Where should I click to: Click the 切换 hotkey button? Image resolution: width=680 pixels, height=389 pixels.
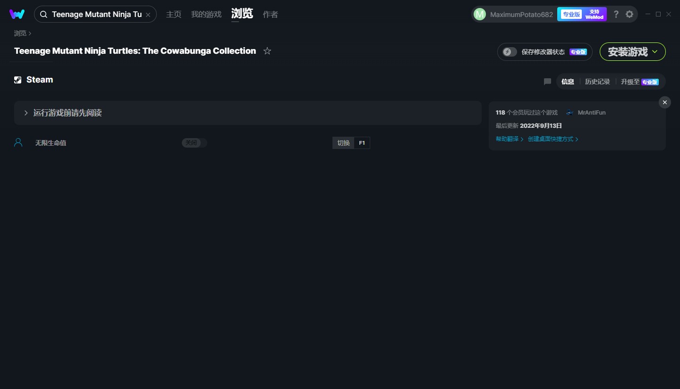point(343,143)
